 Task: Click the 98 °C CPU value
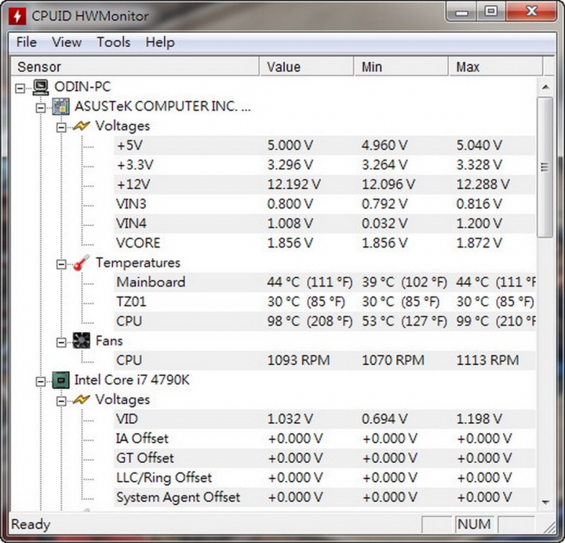[310, 321]
